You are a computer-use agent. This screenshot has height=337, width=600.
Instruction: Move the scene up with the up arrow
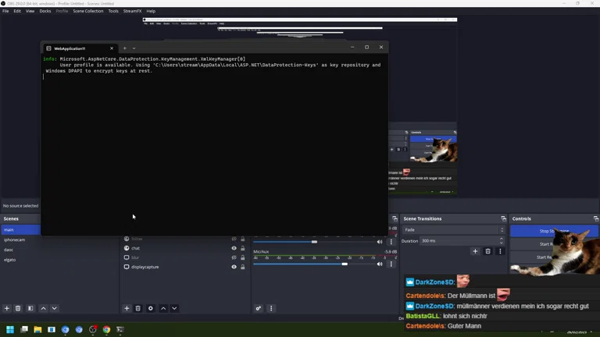(44, 308)
